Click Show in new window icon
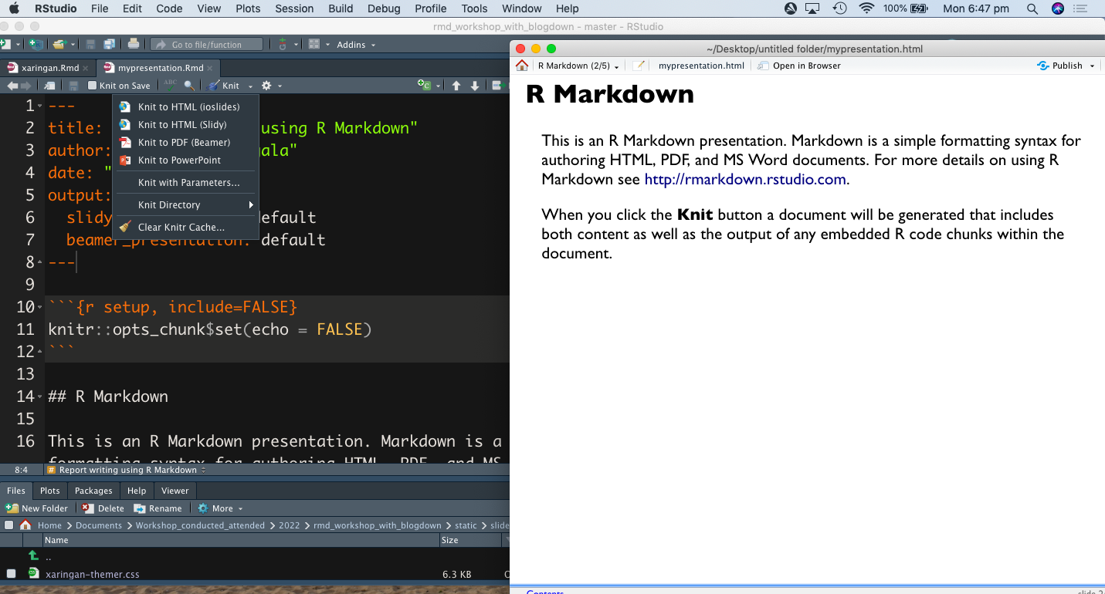Image resolution: width=1105 pixels, height=594 pixels. pos(50,86)
